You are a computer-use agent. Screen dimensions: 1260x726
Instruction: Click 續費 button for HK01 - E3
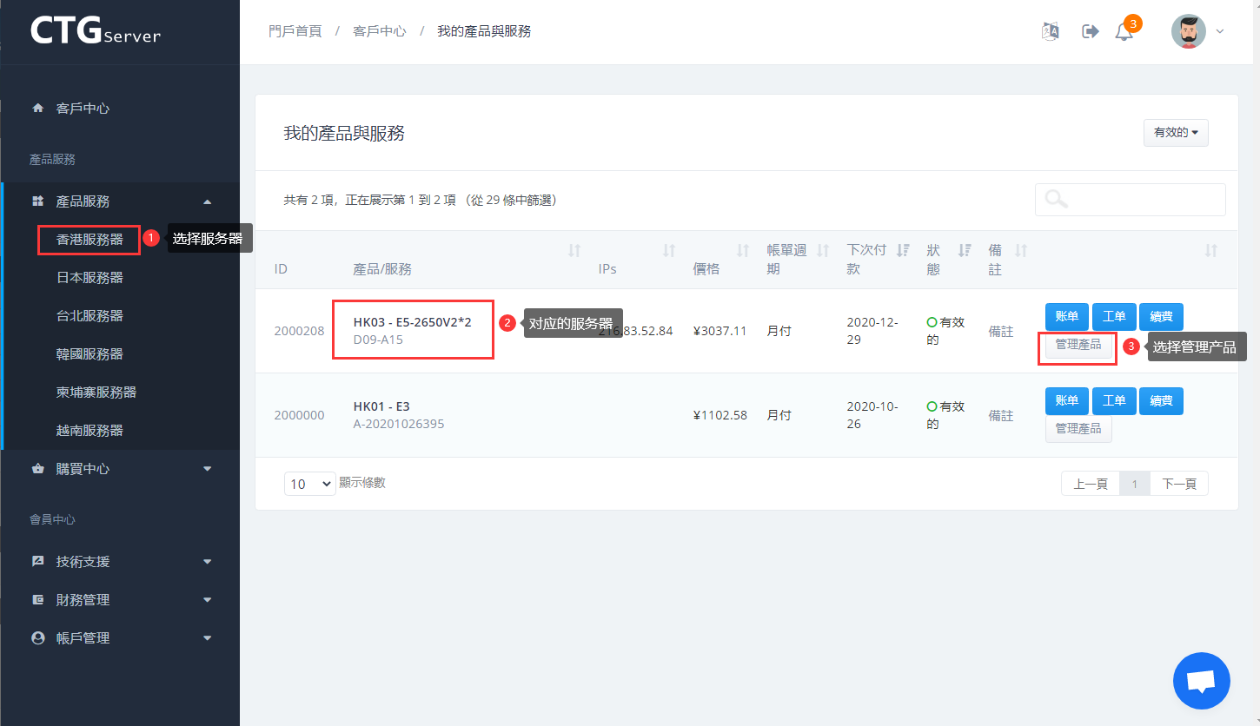pyautogui.click(x=1161, y=400)
